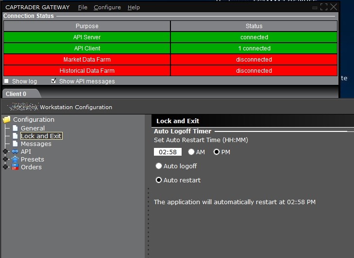Choose the Auto logoff option

(159, 166)
